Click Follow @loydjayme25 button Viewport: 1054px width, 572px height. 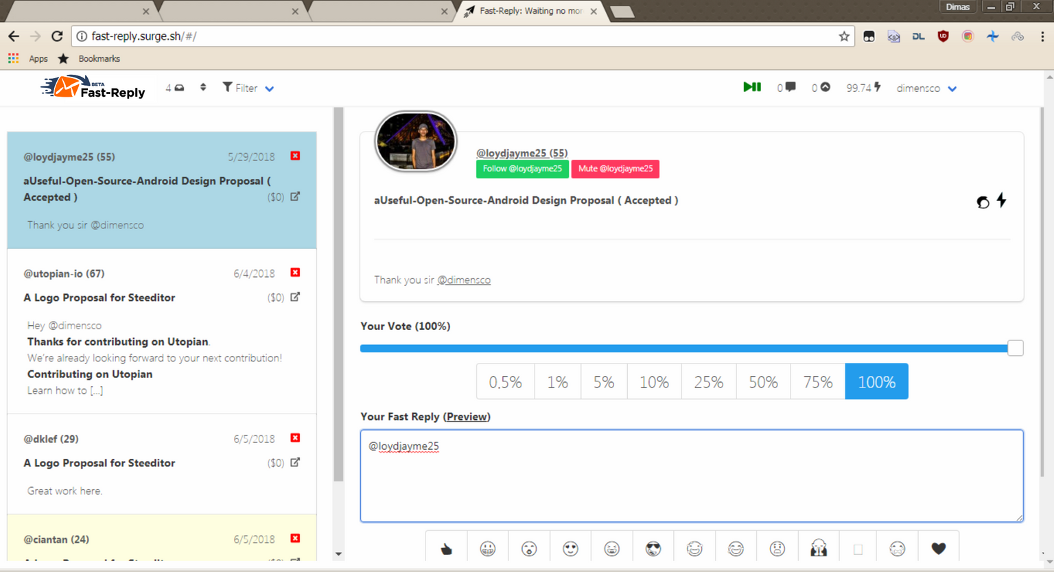click(522, 169)
